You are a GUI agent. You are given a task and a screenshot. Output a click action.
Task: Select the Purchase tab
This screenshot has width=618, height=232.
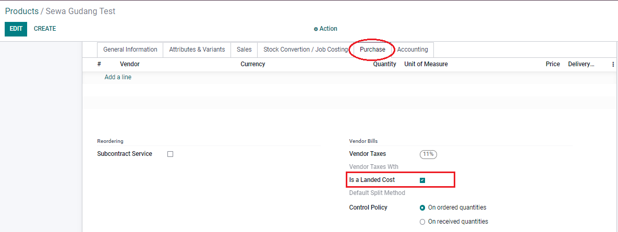tap(372, 50)
